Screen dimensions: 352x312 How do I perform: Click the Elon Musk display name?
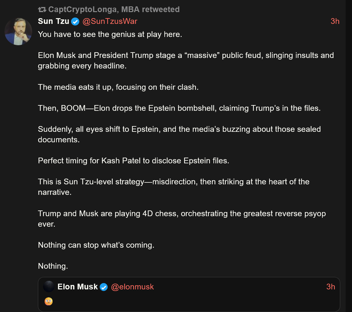point(78,287)
